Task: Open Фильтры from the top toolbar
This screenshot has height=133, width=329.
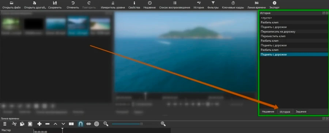Action: coord(213,5)
